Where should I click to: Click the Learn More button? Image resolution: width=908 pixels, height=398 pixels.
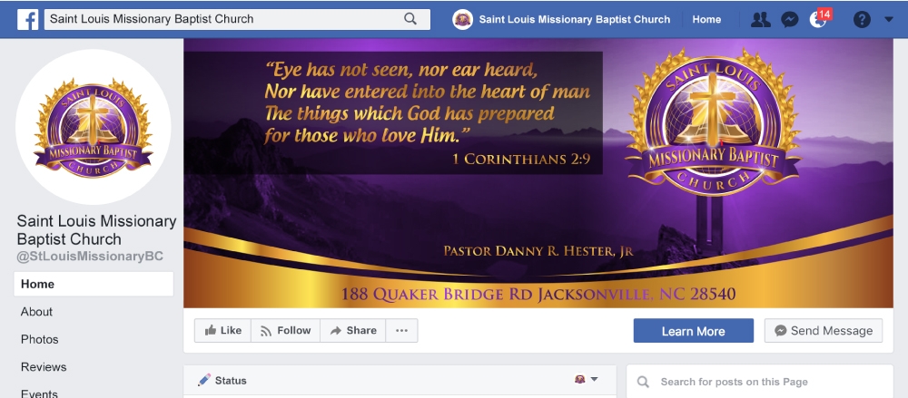point(693,331)
